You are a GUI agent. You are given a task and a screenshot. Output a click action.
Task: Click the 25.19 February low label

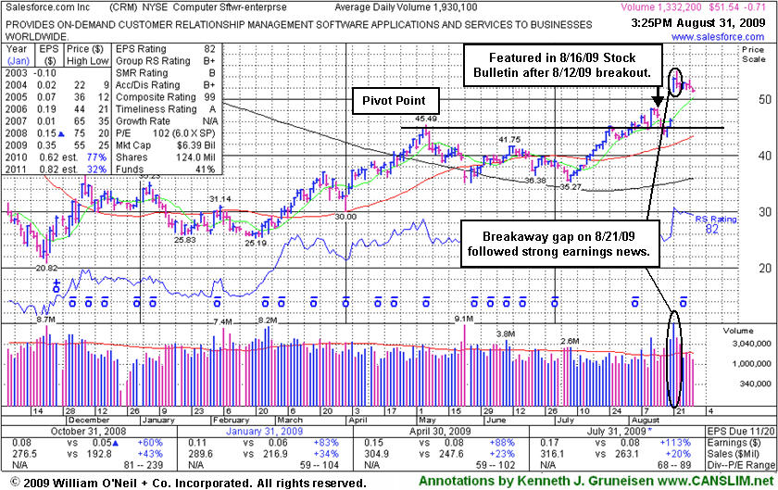click(256, 243)
